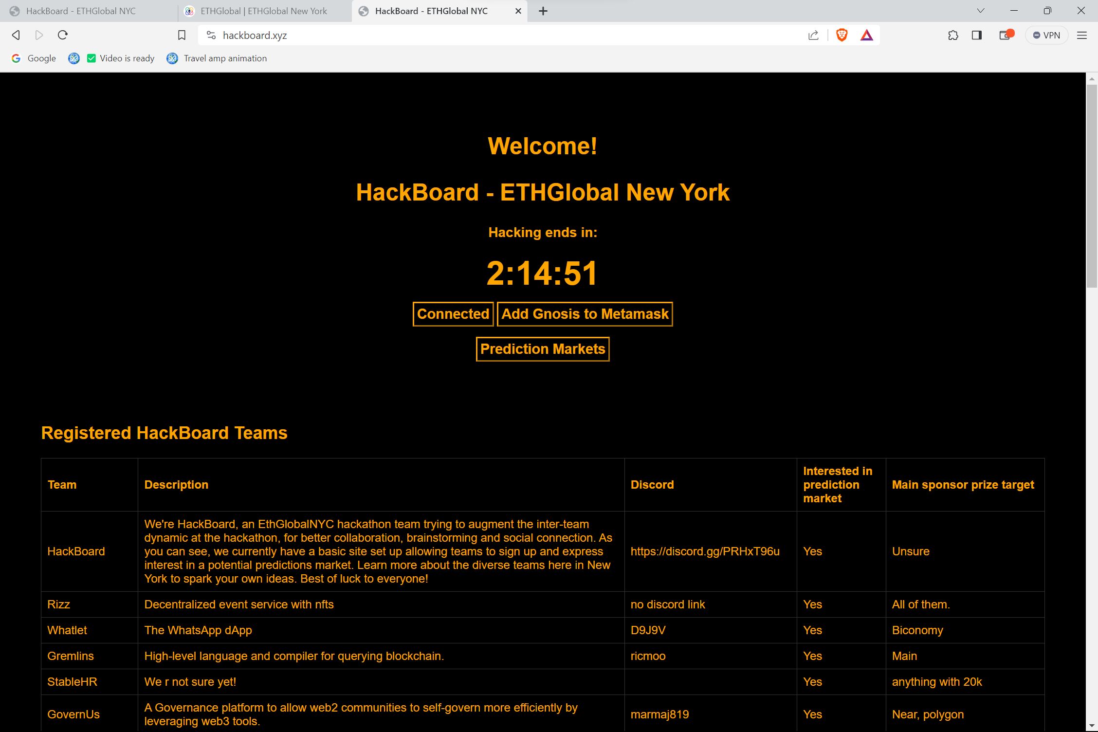Open the Brave Wallet icon

tap(1006, 35)
